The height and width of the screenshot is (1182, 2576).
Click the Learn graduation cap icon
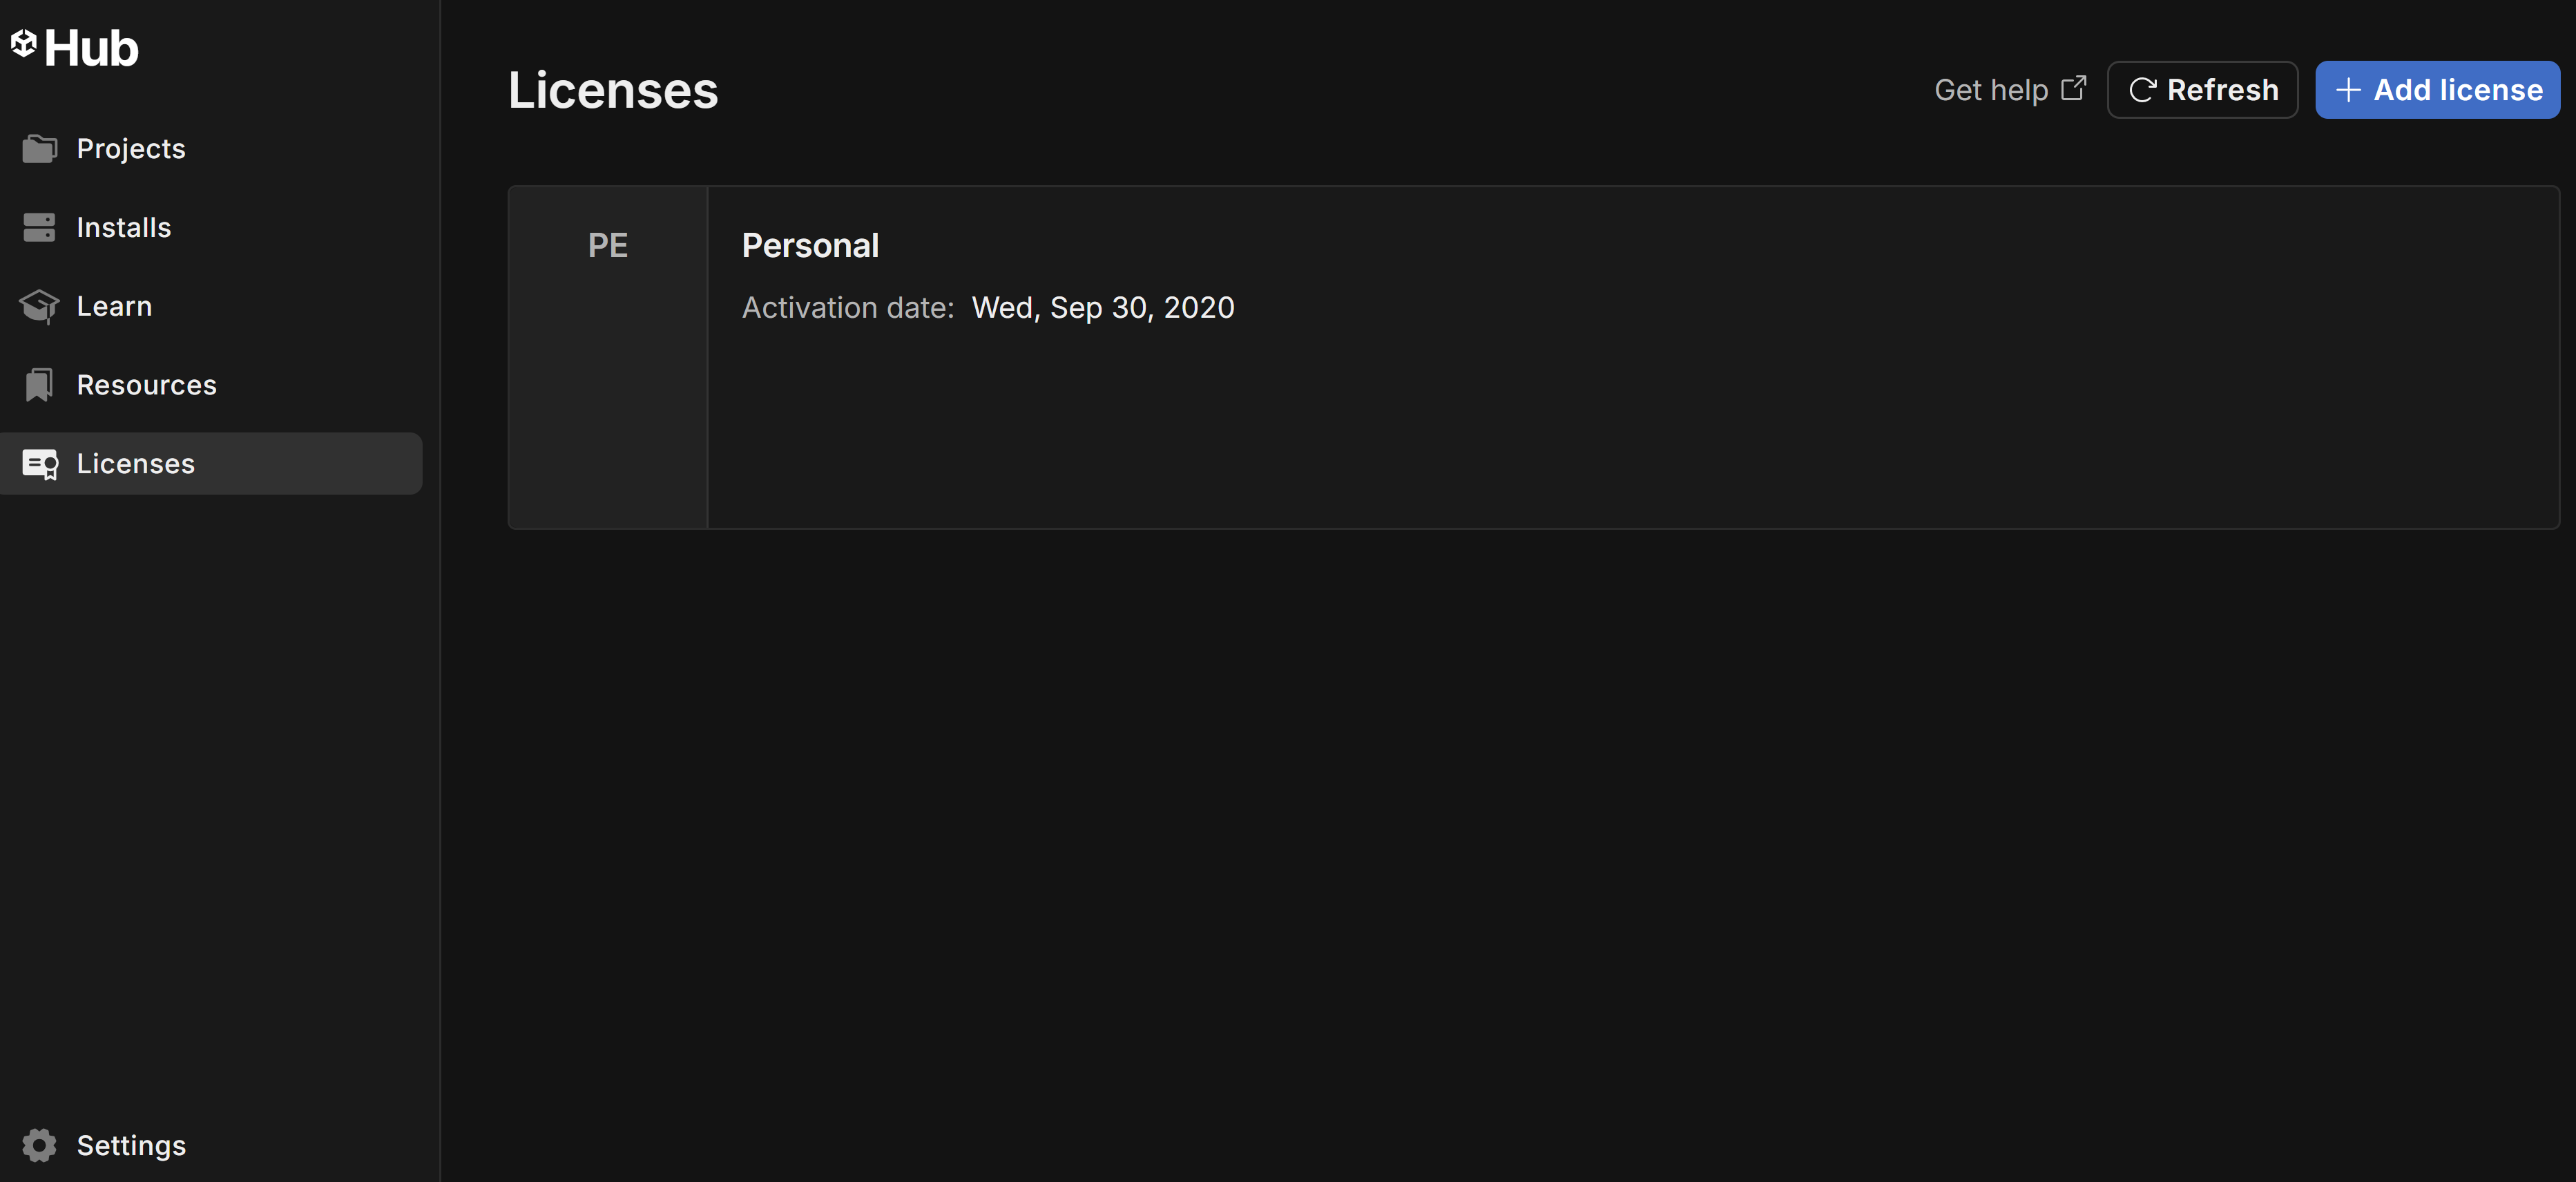pyautogui.click(x=39, y=306)
